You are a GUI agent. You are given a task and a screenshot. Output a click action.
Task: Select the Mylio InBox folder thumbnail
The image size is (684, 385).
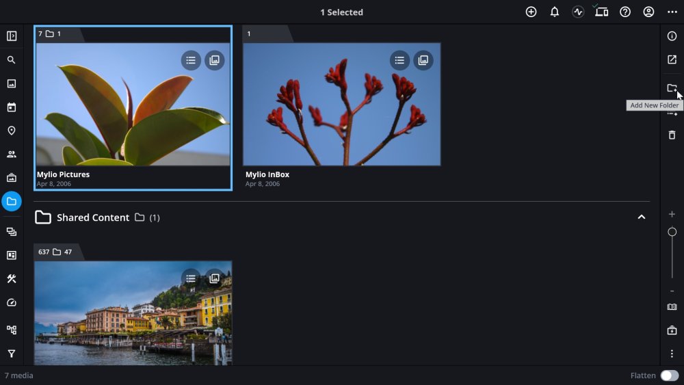(x=341, y=104)
